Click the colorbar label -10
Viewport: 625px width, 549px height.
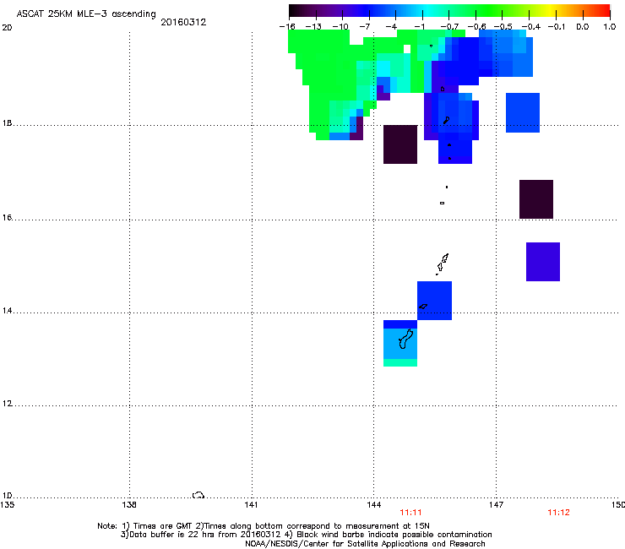340,27
